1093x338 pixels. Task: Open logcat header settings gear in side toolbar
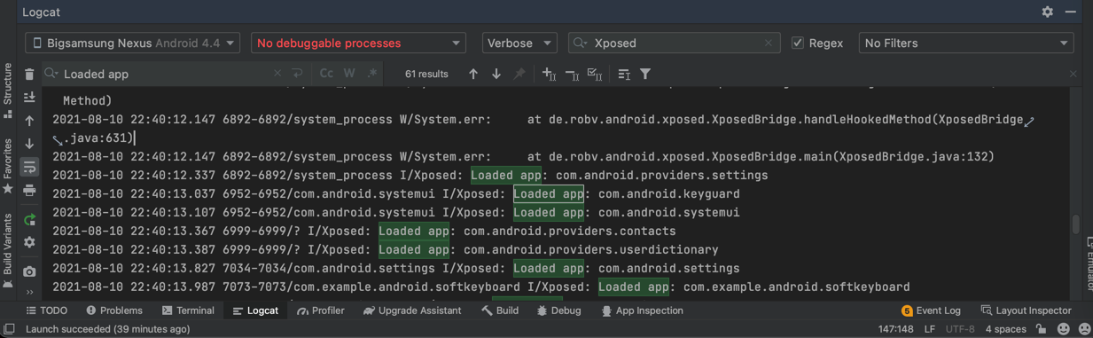[x=29, y=242]
